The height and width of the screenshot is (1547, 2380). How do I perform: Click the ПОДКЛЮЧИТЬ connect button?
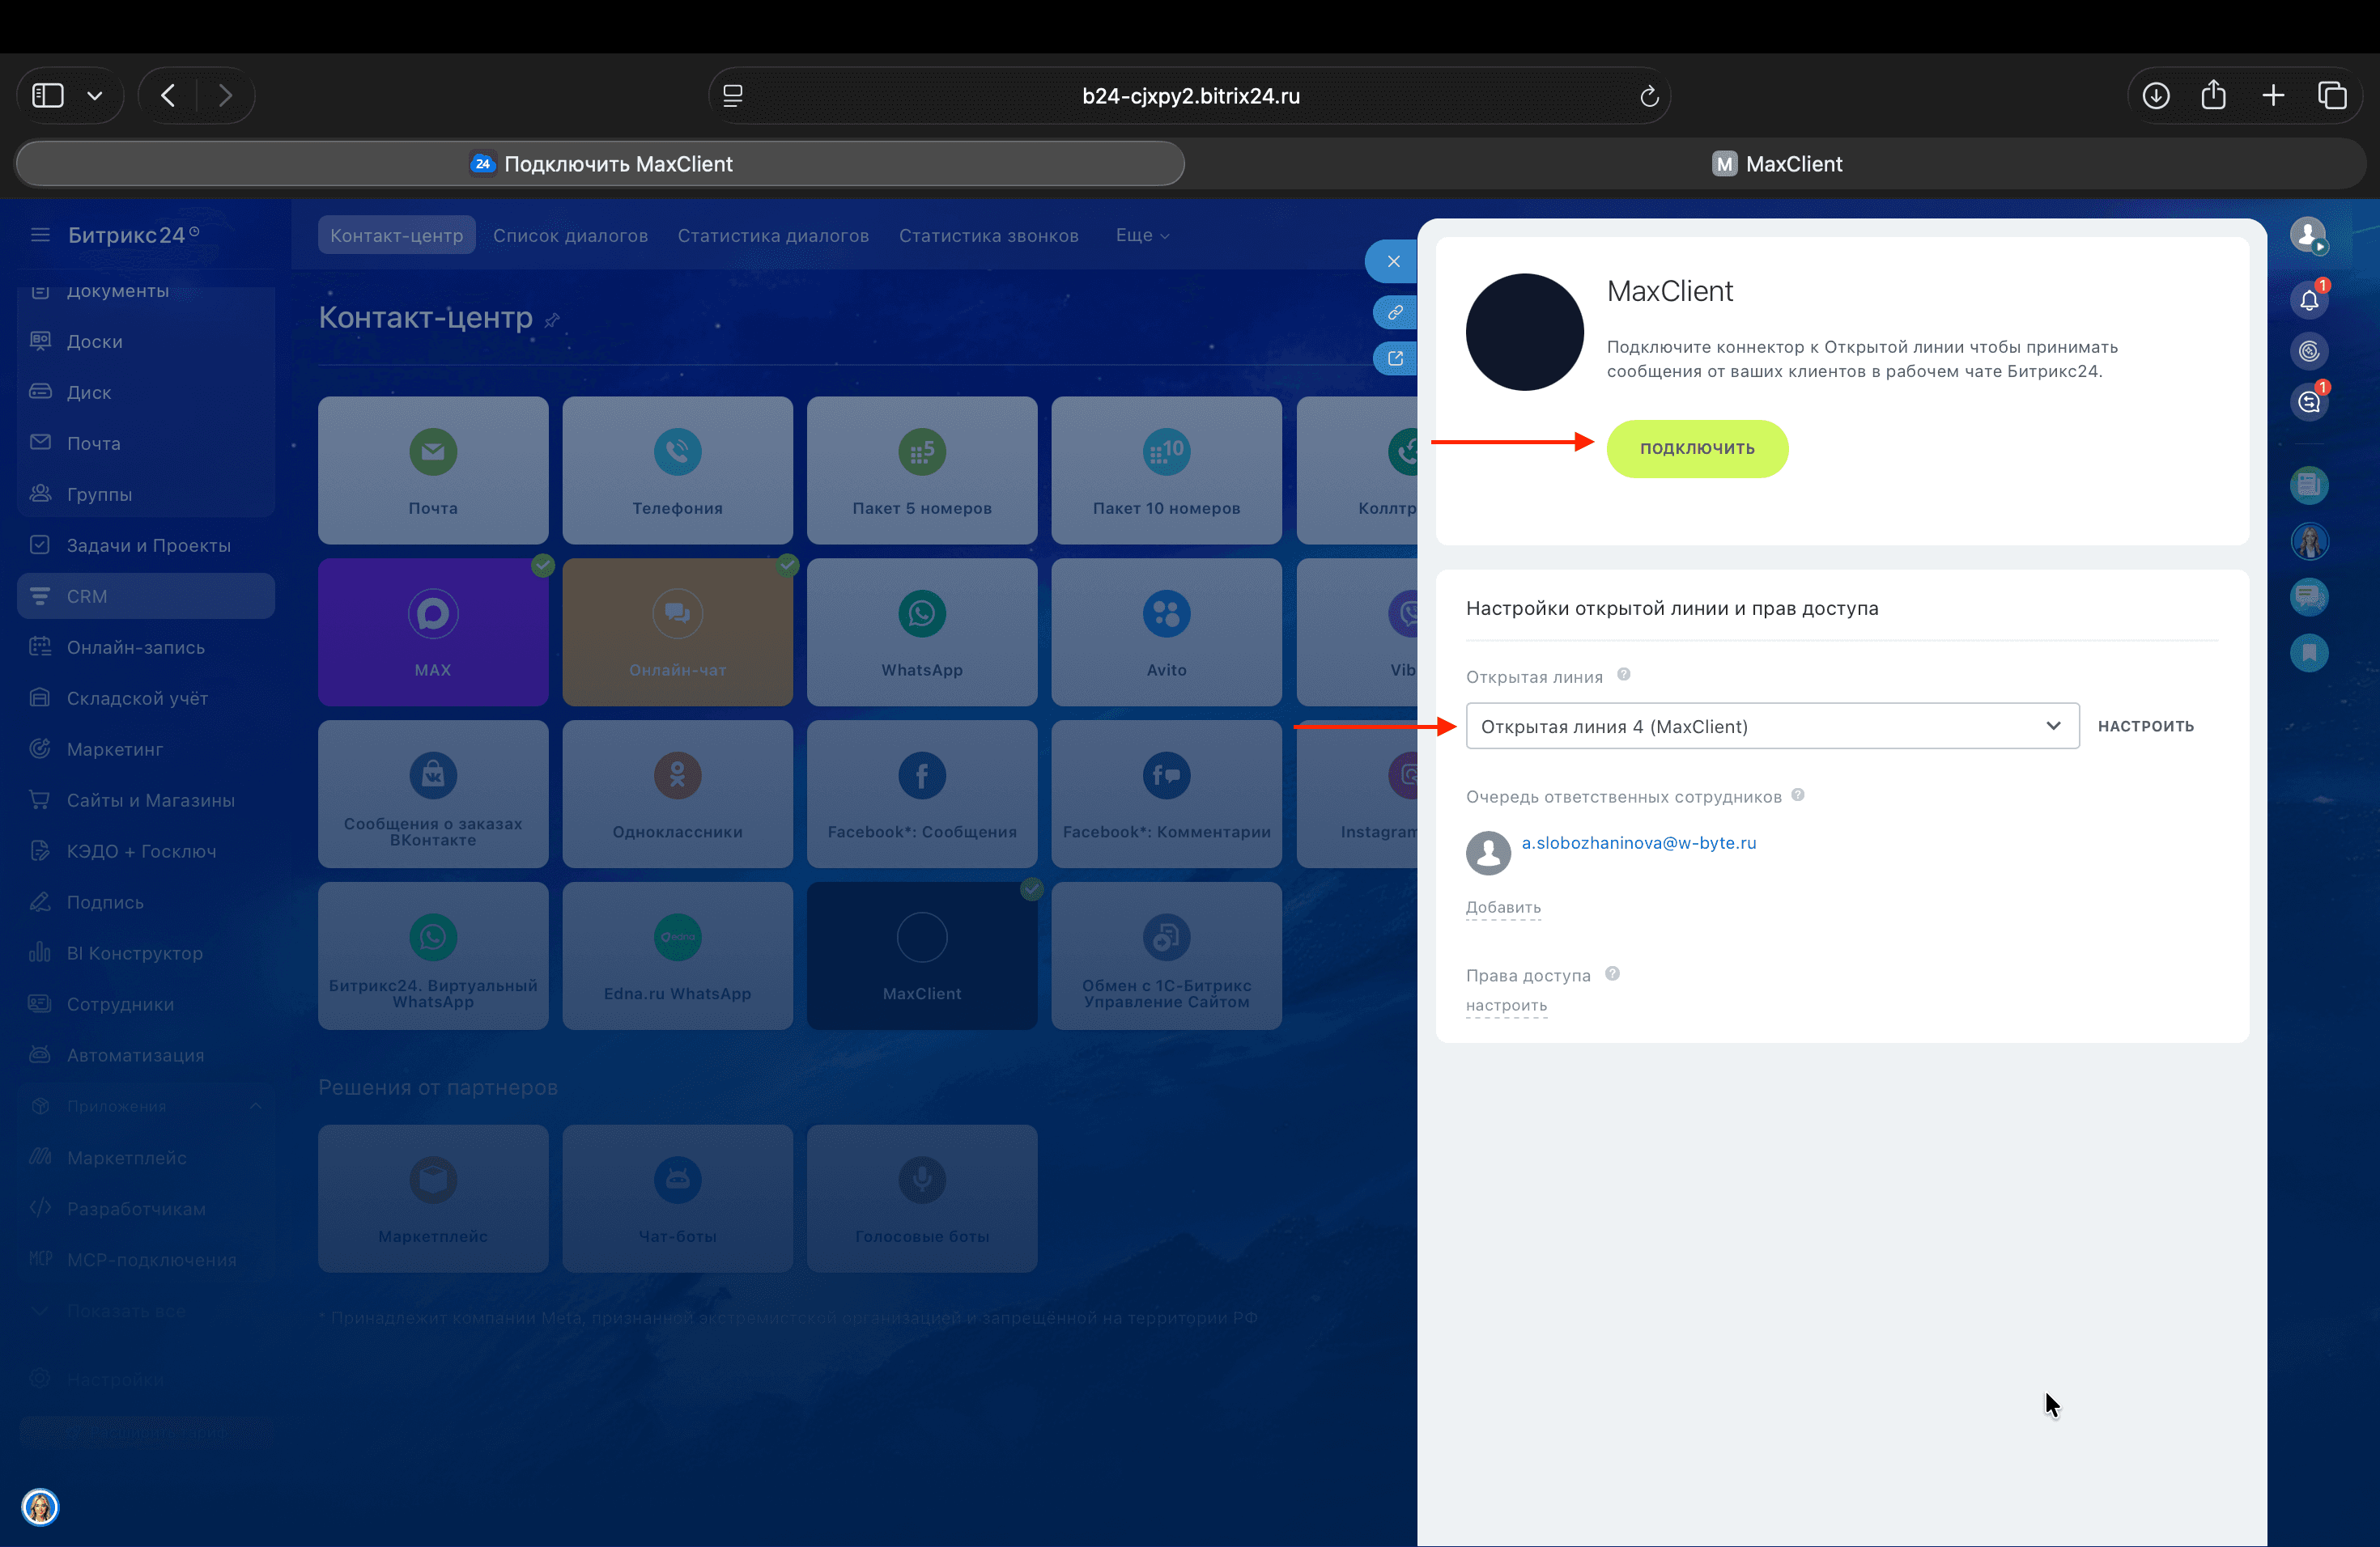coord(1697,449)
